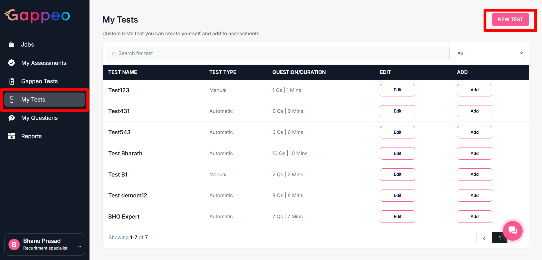This screenshot has height=260, width=542.
Task: Add Test Bharath to an assessment
Action: tap(474, 153)
